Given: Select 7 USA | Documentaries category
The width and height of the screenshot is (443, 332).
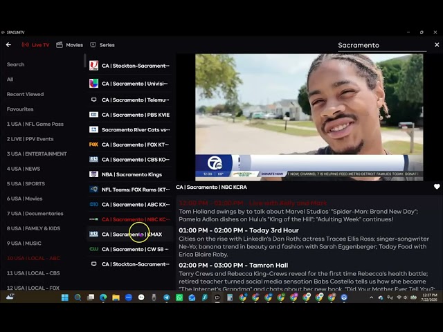Looking at the screenshot, I should pyautogui.click(x=35, y=214).
